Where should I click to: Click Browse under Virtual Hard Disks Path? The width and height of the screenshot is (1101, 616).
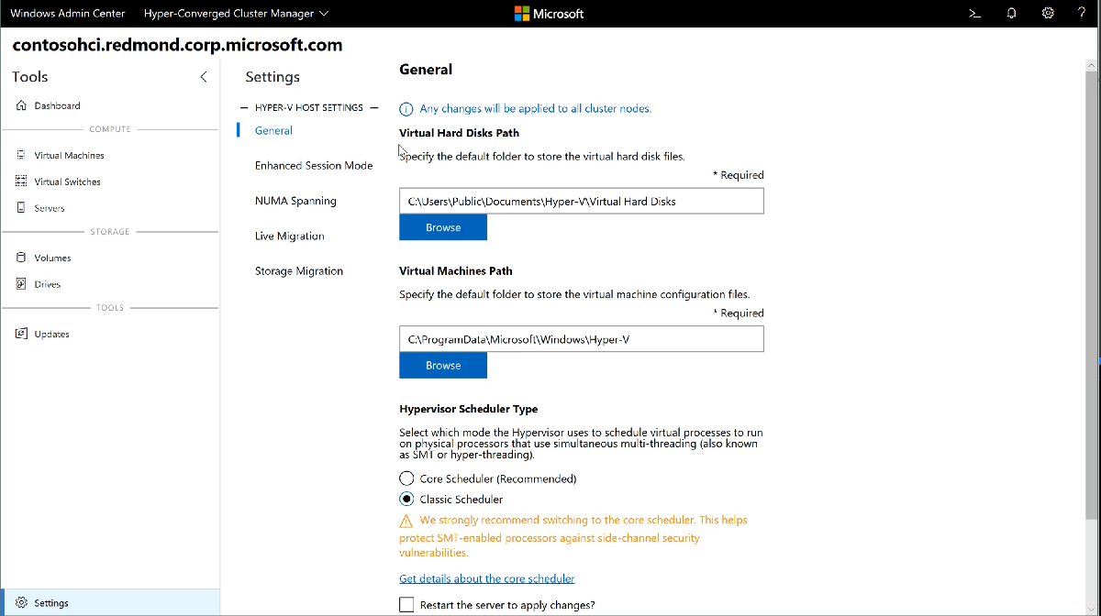pyautogui.click(x=443, y=226)
